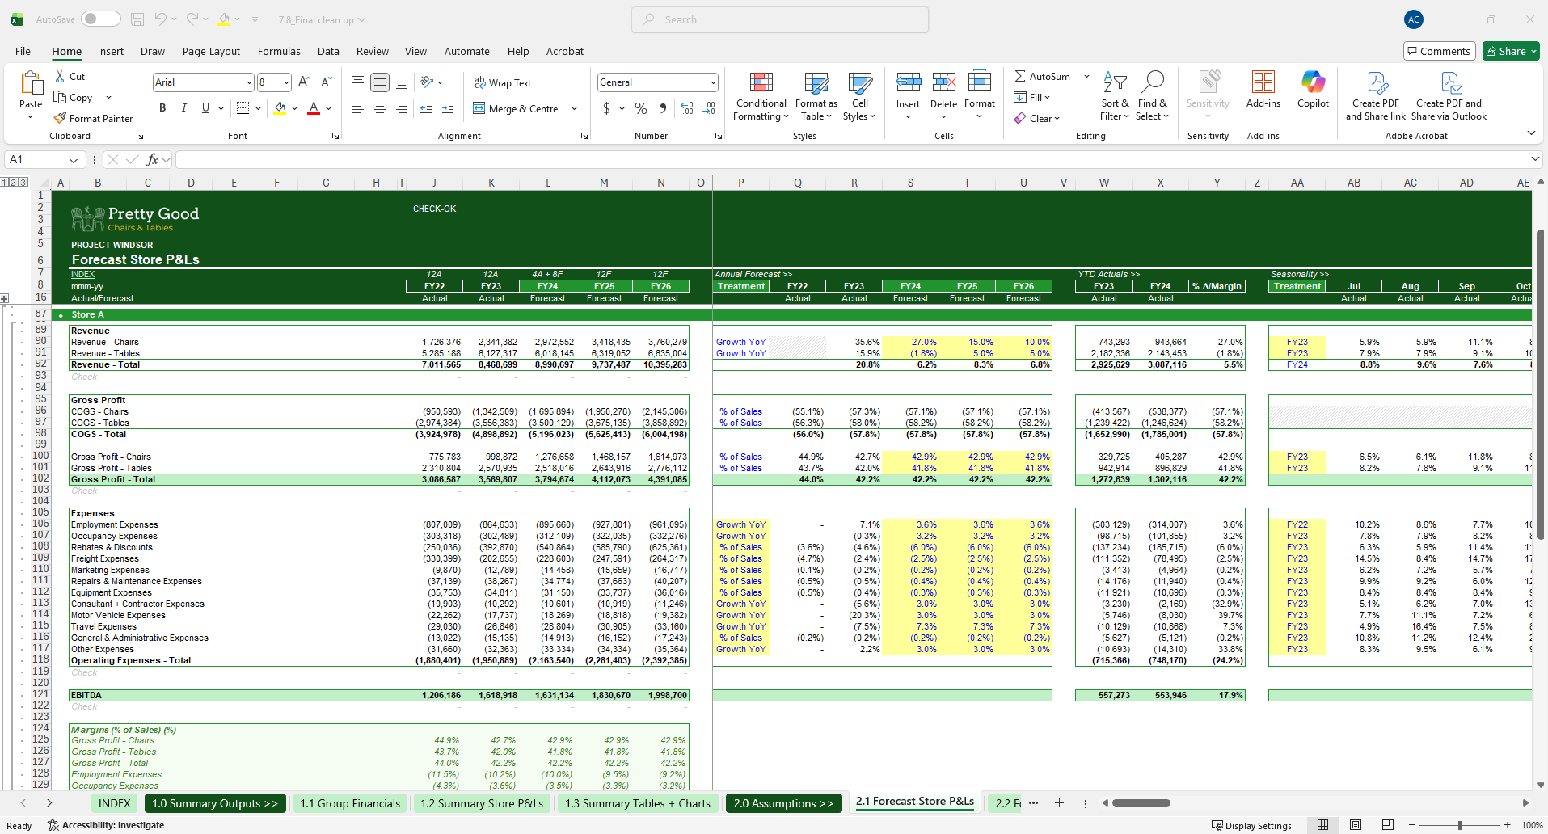The width and height of the screenshot is (1548, 834).
Task: Click the Format Painter brush icon
Action: (60, 118)
